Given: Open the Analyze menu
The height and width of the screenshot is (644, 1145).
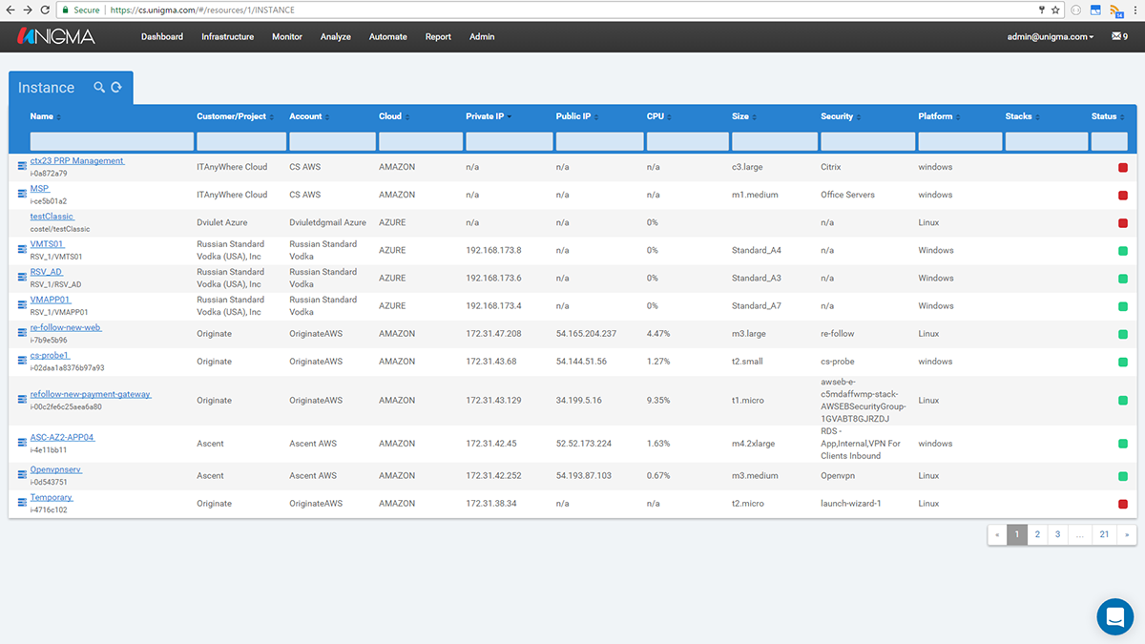Looking at the screenshot, I should 336,36.
